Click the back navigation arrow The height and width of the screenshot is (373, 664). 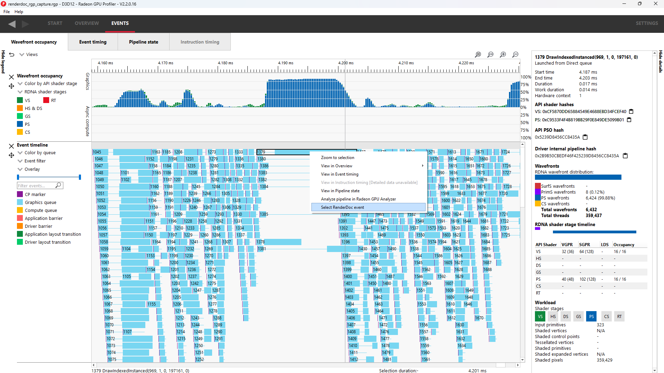[x=12, y=24]
